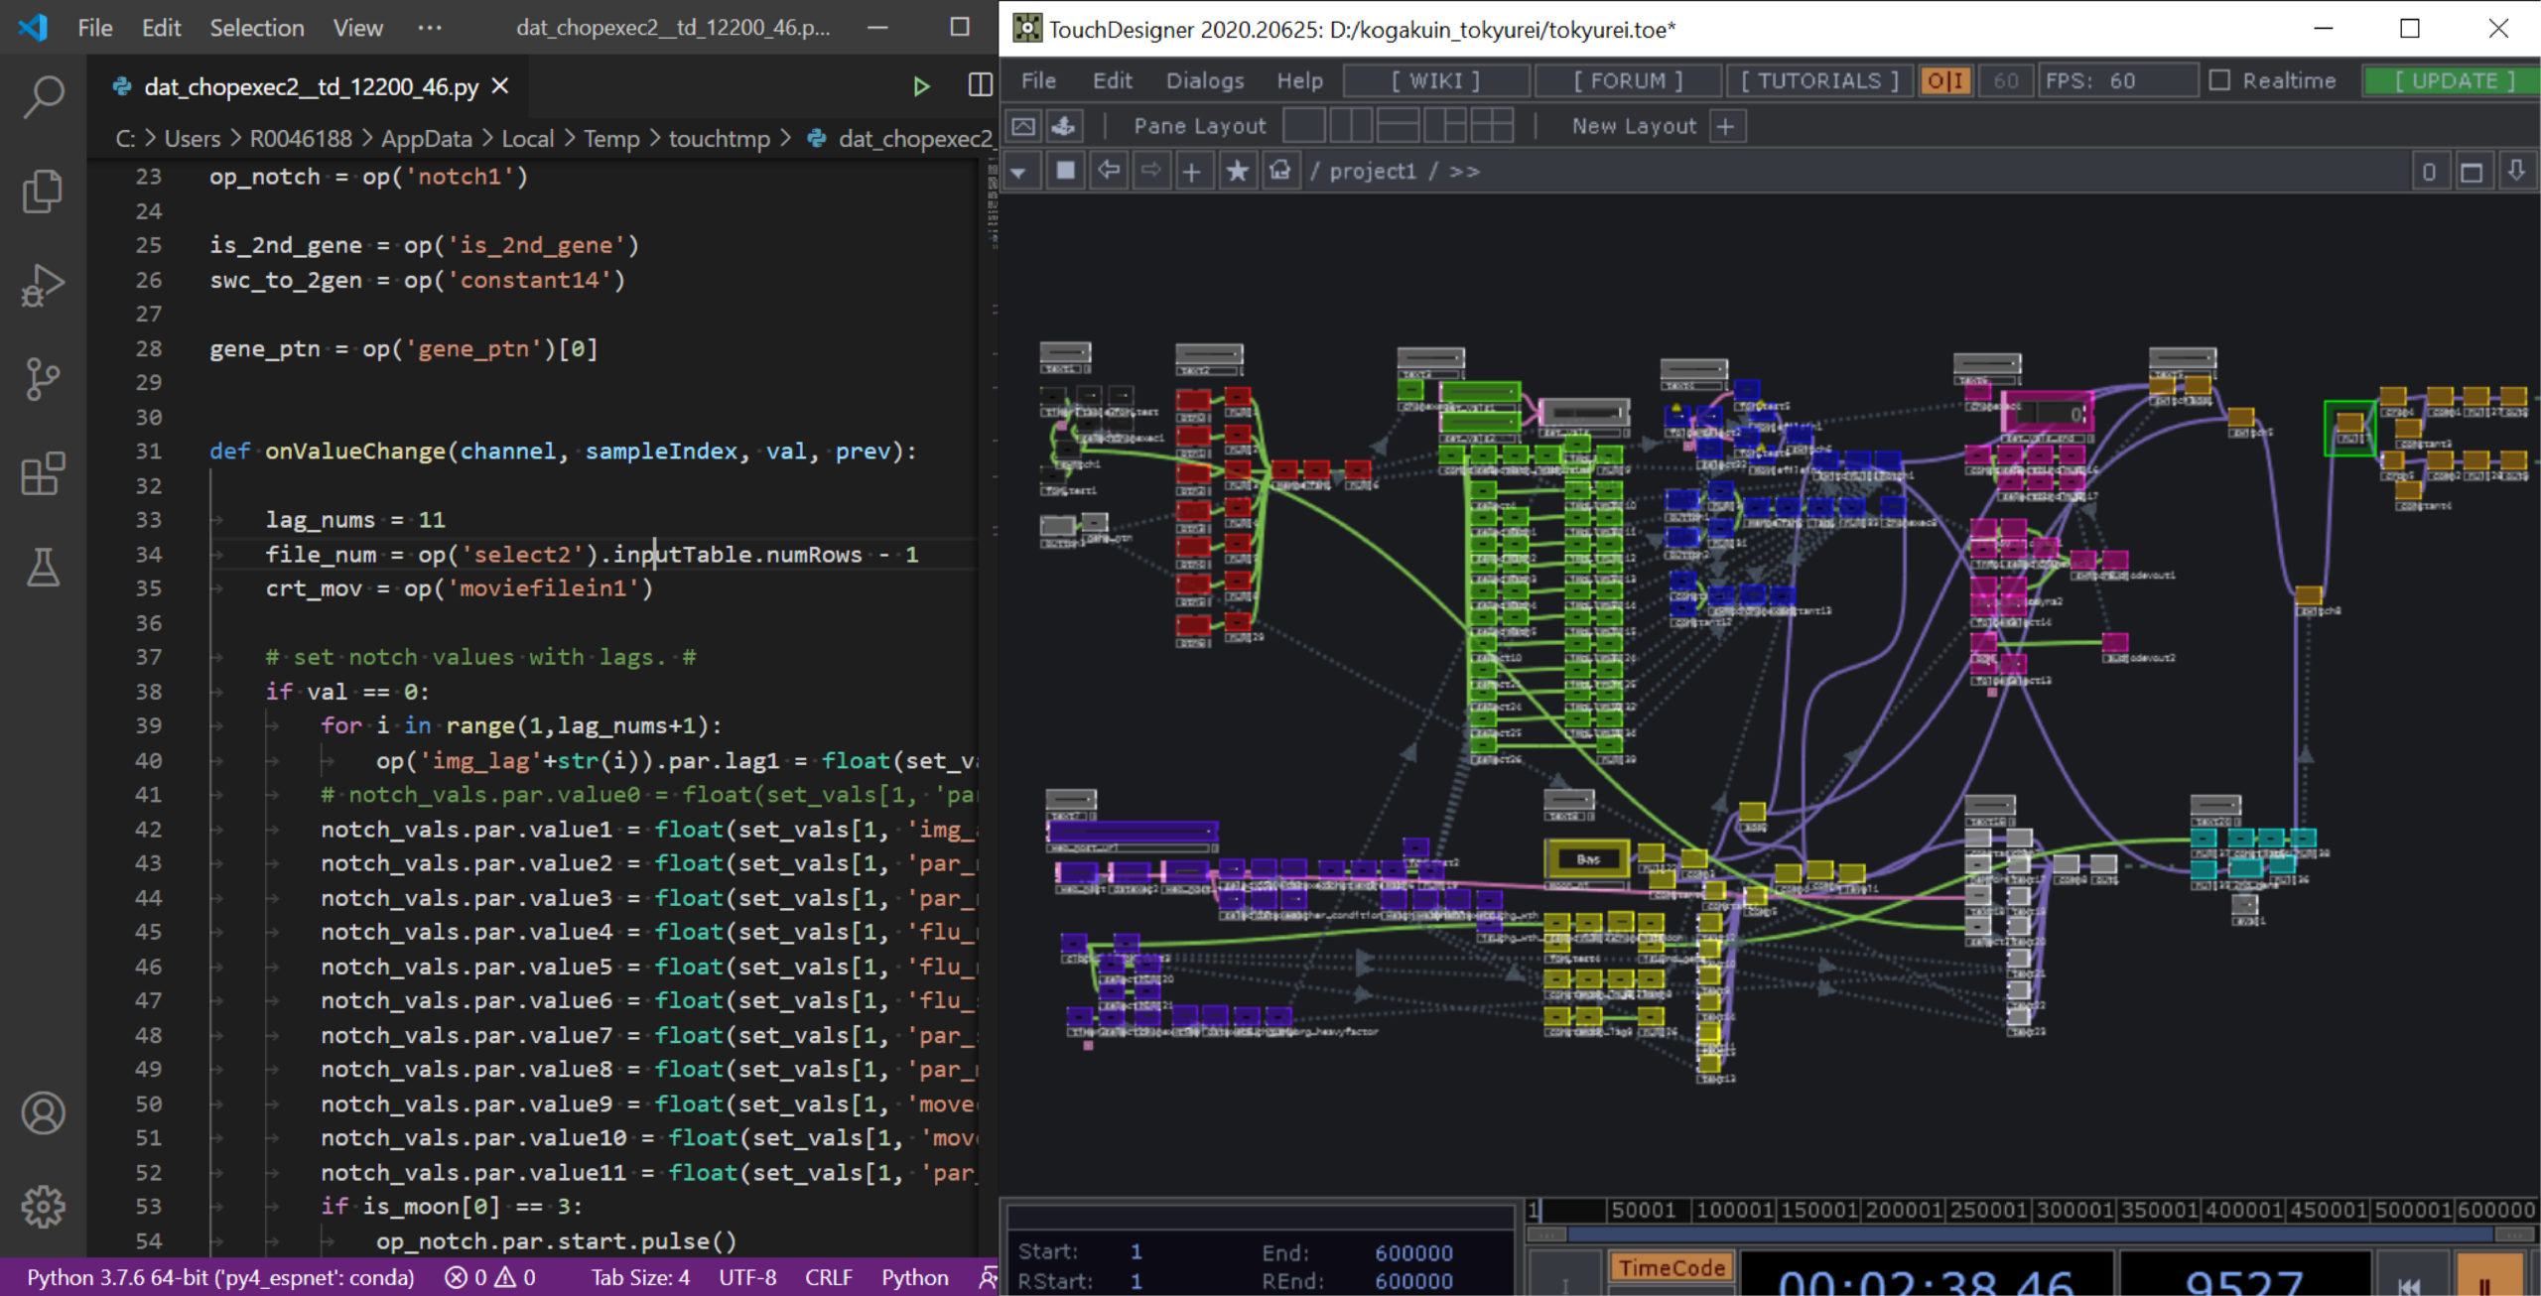Viewport: 2541px width, 1296px height.
Task: Open the [ TUTORIALS ] link
Action: (x=1819, y=80)
